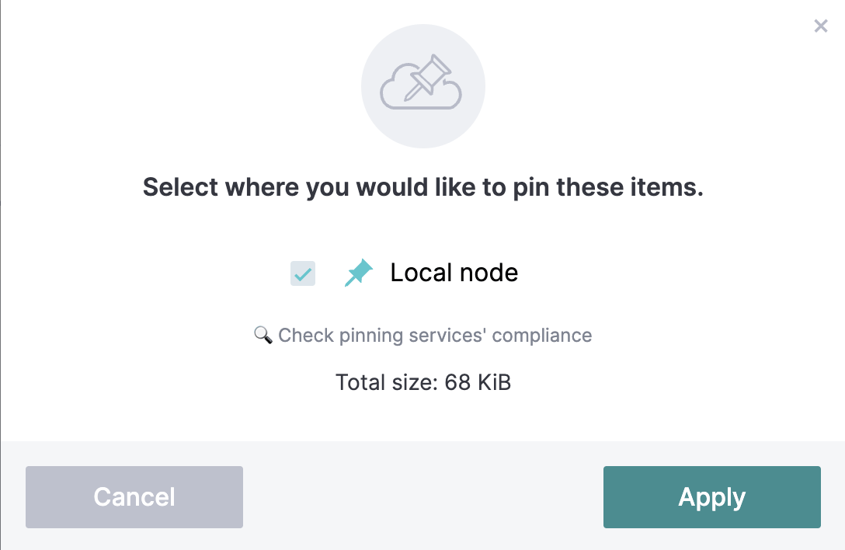Enable the Local node pin destination
The width and height of the screenshot is (845, 550).
(x=302, y=273)
